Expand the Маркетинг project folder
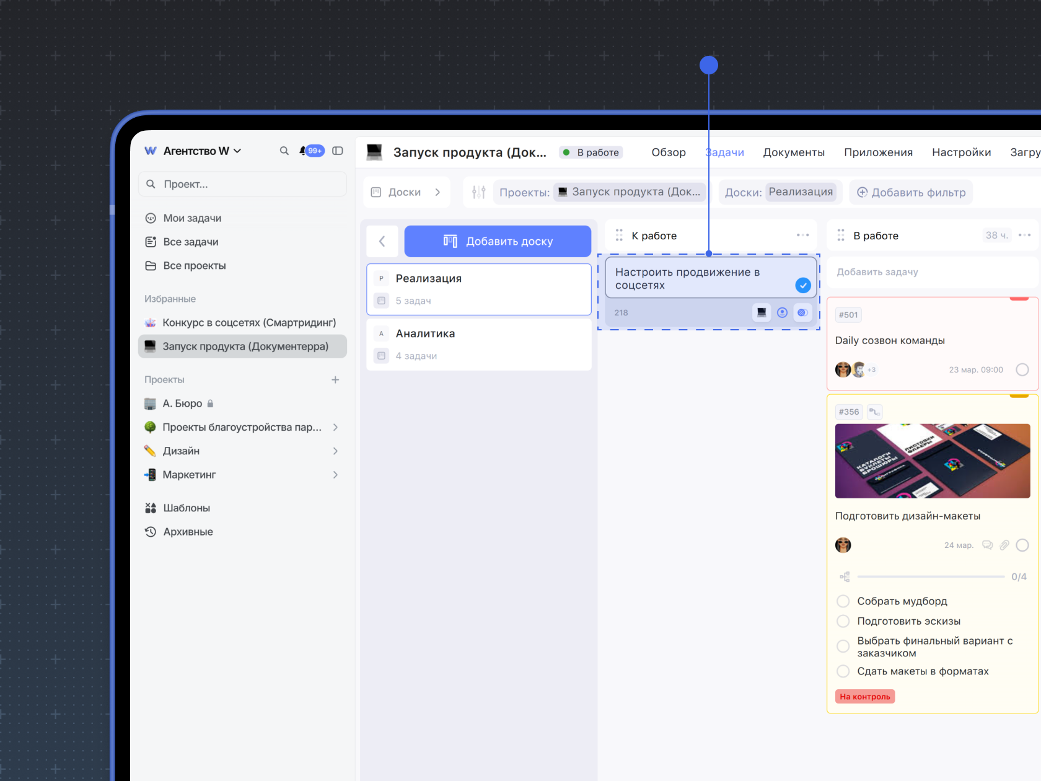This screenshot has height=781, width=1041. (x=335, y=475)
